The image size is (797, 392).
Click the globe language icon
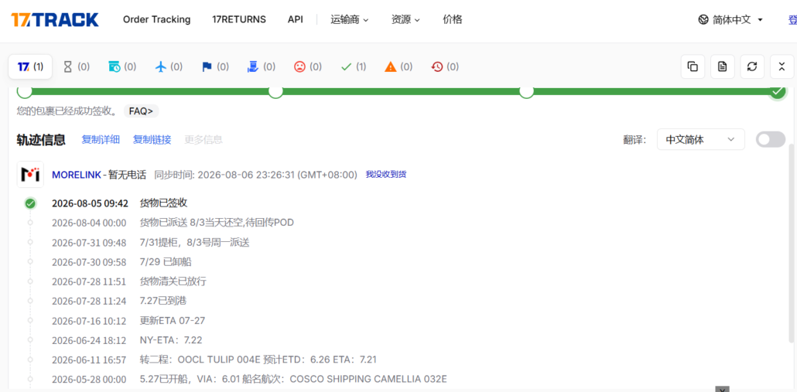(703, 20)
